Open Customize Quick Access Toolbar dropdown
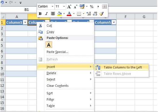This screenshot has width=158, height=112. click(20, 3)
